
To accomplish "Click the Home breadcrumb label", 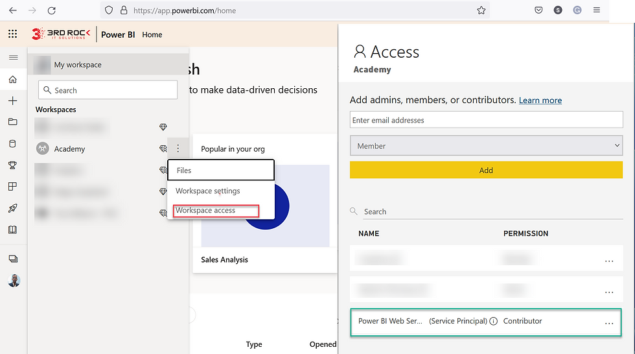I will (152, 35).
